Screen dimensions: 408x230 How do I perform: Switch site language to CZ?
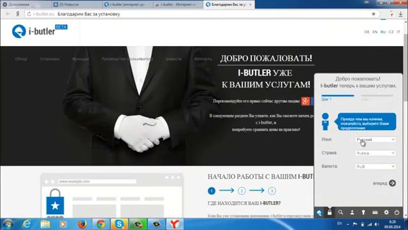click(391, 32)
